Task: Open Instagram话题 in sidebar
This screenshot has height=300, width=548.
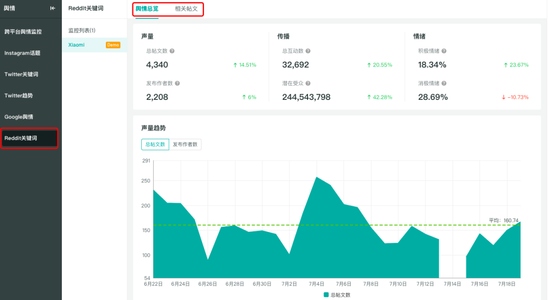Action: (x=22, y=53)
